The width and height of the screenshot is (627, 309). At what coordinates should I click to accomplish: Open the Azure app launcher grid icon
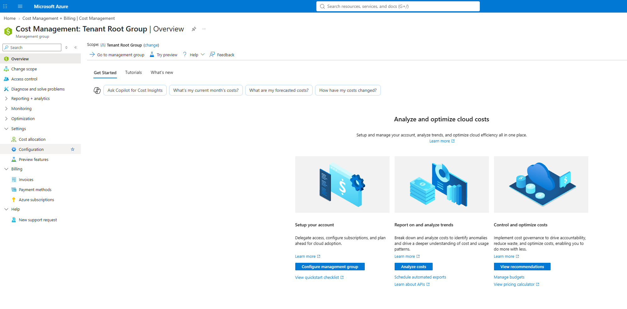click(5, 6)
